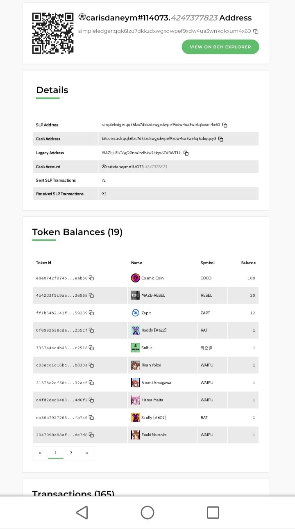This screenshot has width=295, height=529.
Task: Select page 1 of token balances
Action: coord(55,453)
